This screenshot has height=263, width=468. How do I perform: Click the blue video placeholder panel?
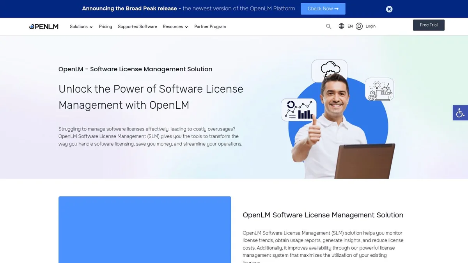145,229
